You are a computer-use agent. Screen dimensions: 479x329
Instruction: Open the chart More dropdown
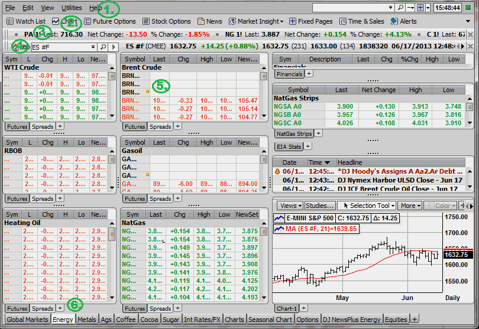[410, 206]
